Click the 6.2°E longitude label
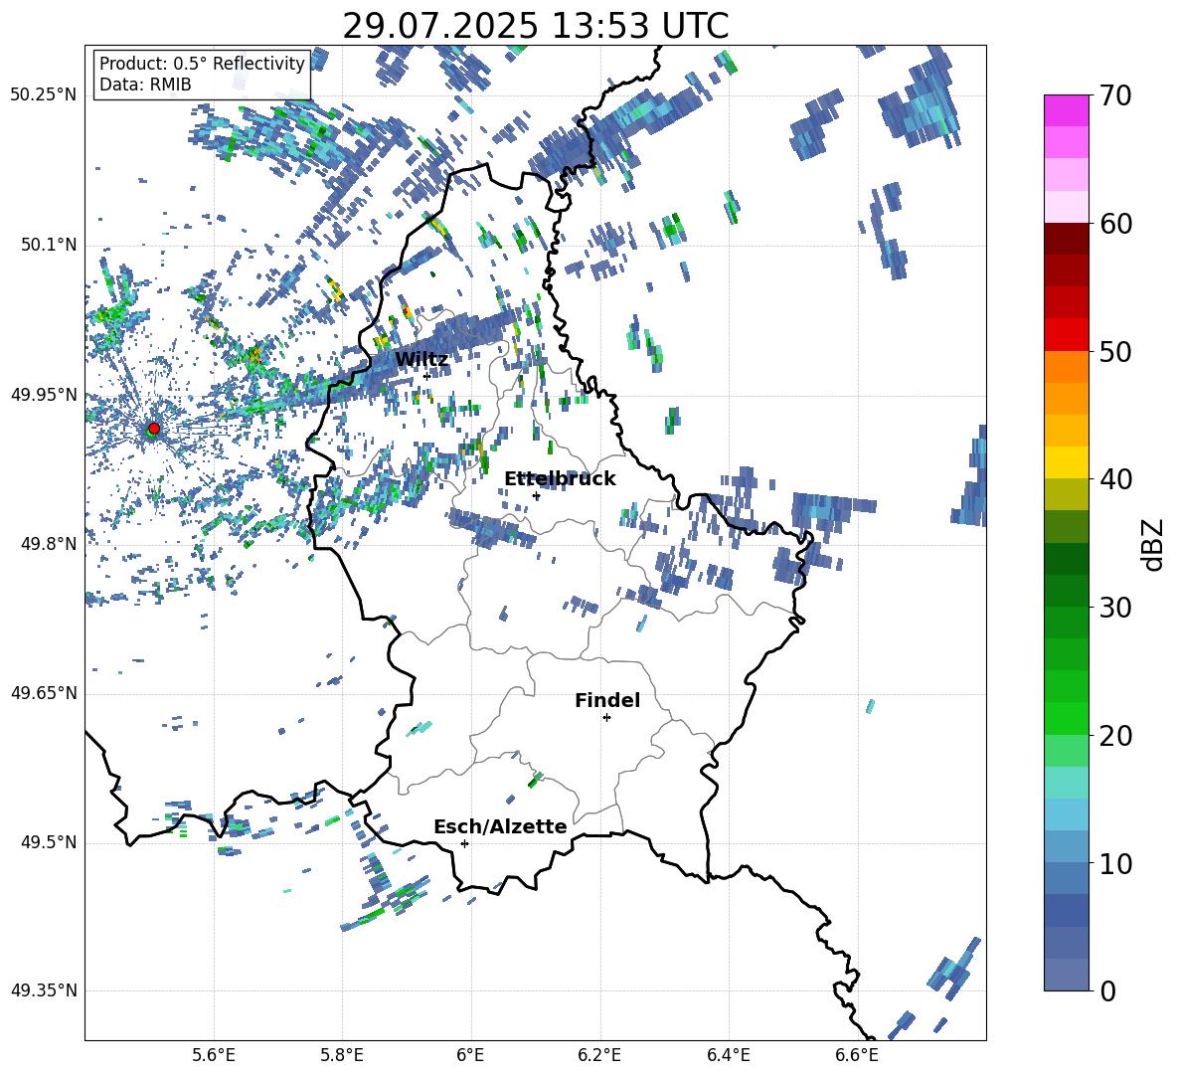1177x1075 pixels. click(x=599, y=1055)
